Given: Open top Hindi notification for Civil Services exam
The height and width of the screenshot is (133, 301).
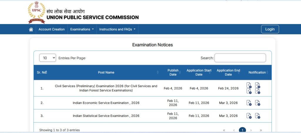Looking at the screenshot, I should pyautogui.click(x=257, y=85).
